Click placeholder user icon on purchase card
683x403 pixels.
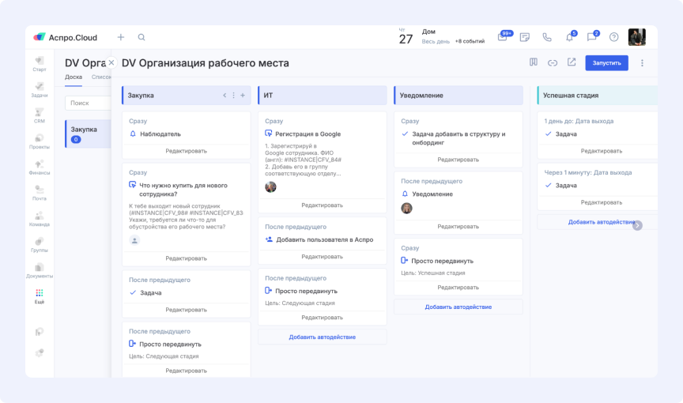point(134,240)
